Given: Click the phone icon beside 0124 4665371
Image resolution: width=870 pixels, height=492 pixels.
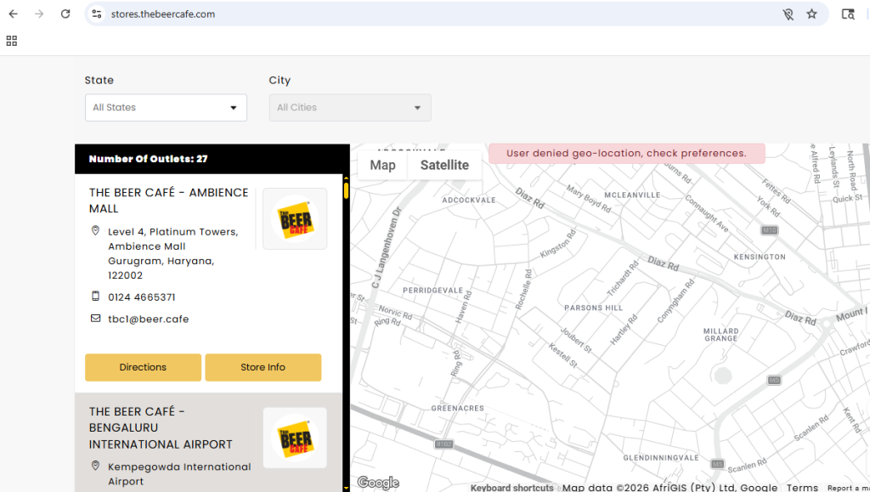Looking at the screenshot, I should 95,297.
